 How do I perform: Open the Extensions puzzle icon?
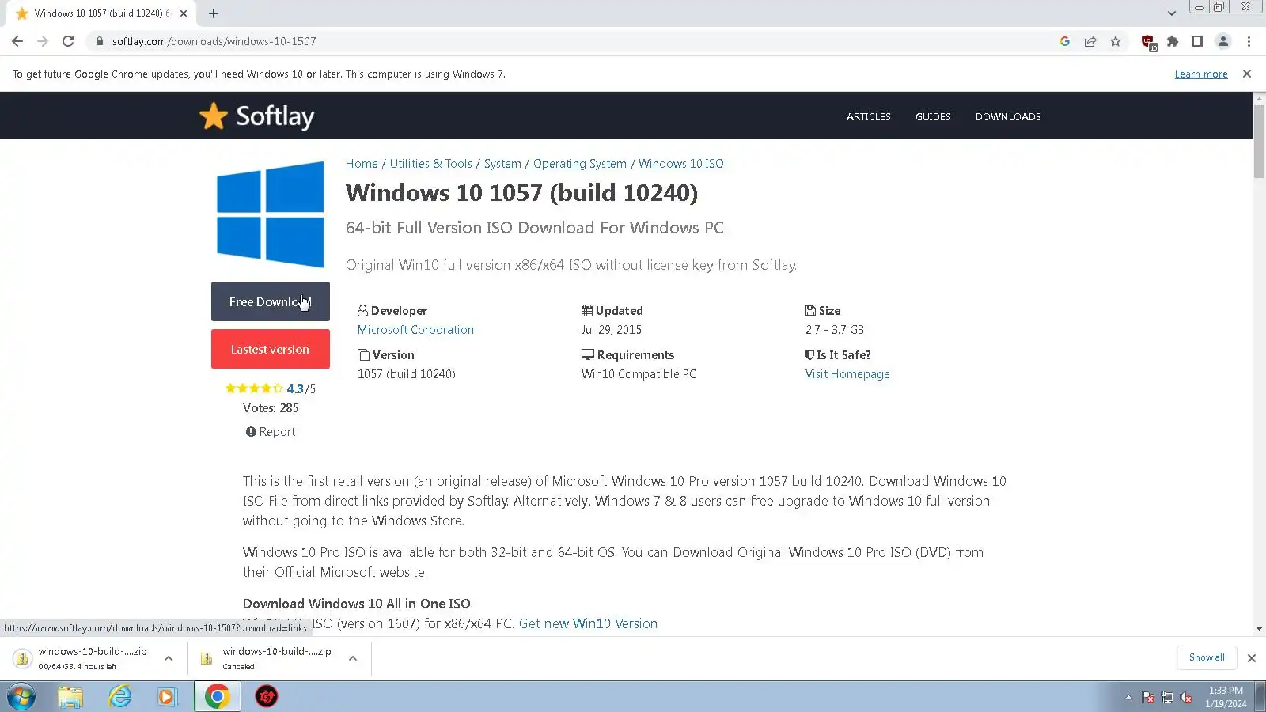tap(1173, 41)
